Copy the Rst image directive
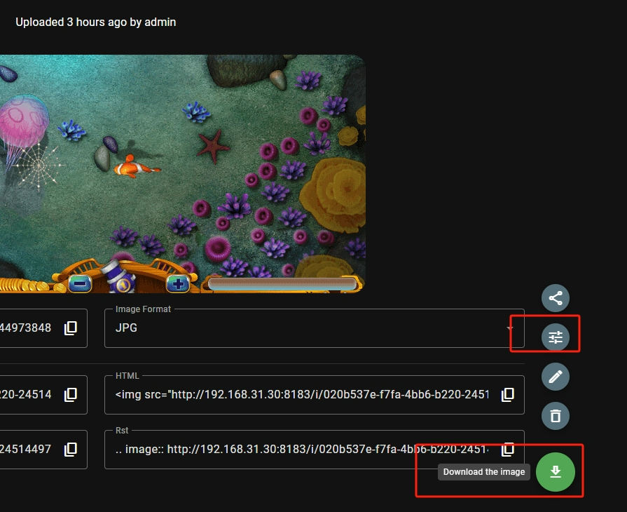This screenshot has height=512, width=627. pyautogui.click(x=508, y=449)
